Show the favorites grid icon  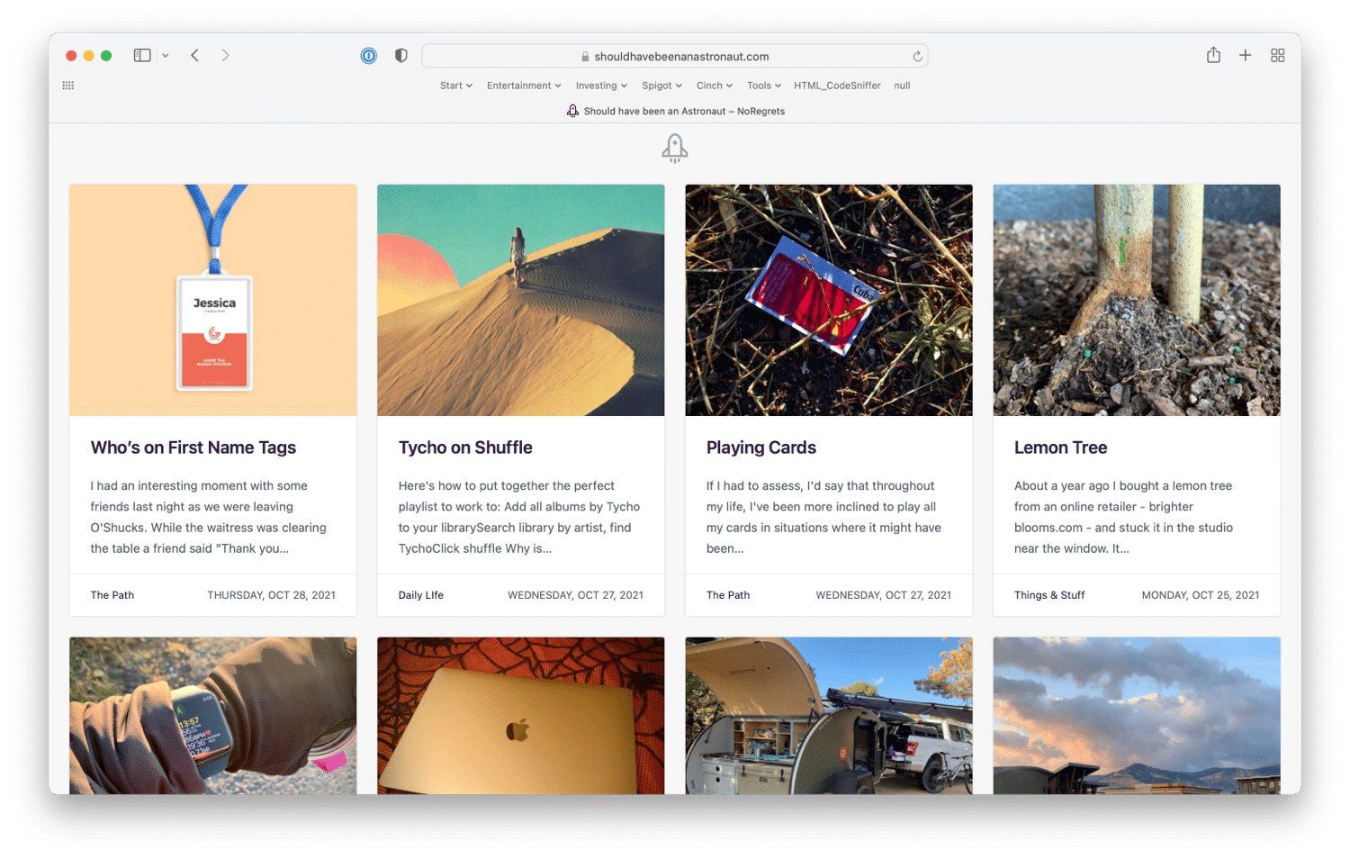coord(68,86)
